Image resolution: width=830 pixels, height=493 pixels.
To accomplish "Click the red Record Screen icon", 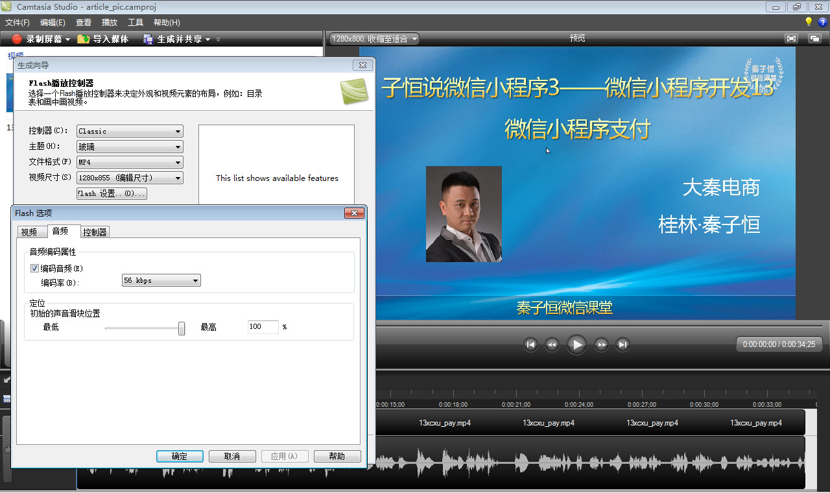I will 17,39.
